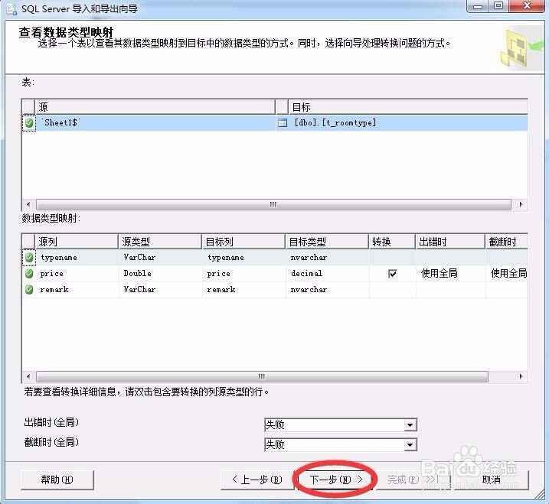The width and height of the screenshot is (549, 504).
Task: Click the 目标 column header in table list
Action: tap(408, 107)
